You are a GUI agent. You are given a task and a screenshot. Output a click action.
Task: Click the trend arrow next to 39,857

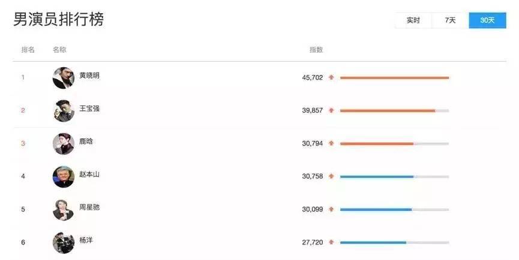[x=331, y=110]
